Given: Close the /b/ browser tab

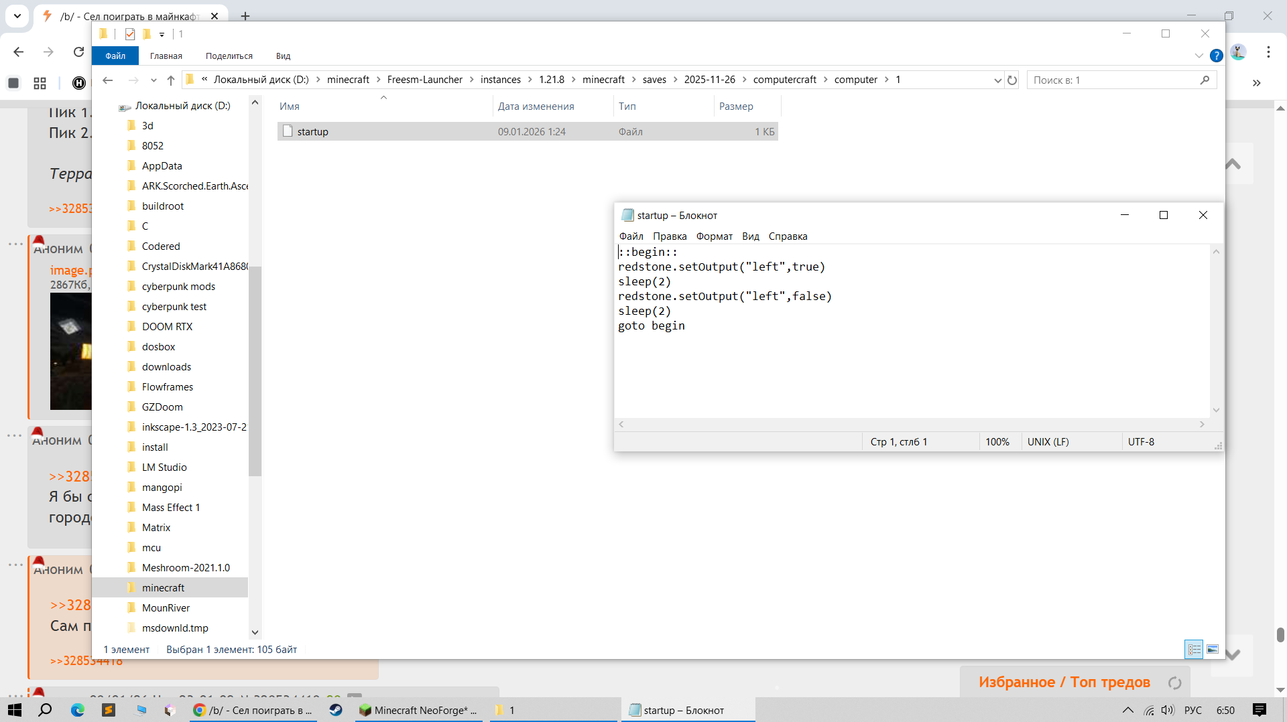Looking at the screenshot, I should point(214,16).
